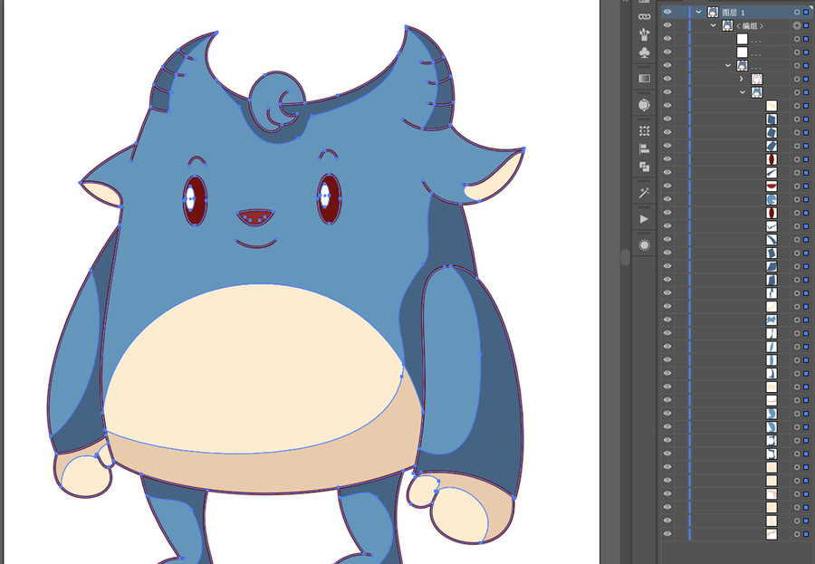
Task: Click the curl on the monster's head
Action: pyautogui.click(x=277, y=101)
